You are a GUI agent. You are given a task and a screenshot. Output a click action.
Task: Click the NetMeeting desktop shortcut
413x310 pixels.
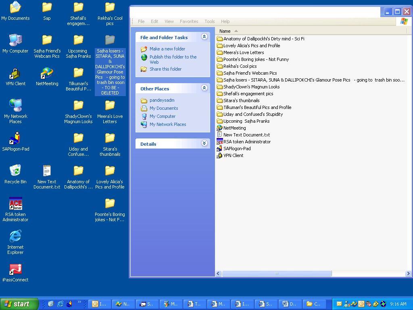(x=47, y=74)
